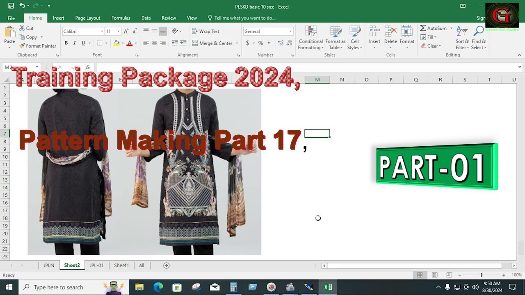Screen dimensions: 525x295
Task: Switch to the Data ribbon tab
Action: 146,18
